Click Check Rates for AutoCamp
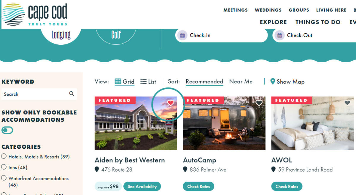356x195 pixels. point(198,186)
